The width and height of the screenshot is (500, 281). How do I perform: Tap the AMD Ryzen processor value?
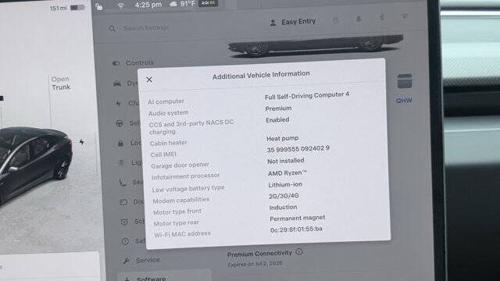coord(287,173)
